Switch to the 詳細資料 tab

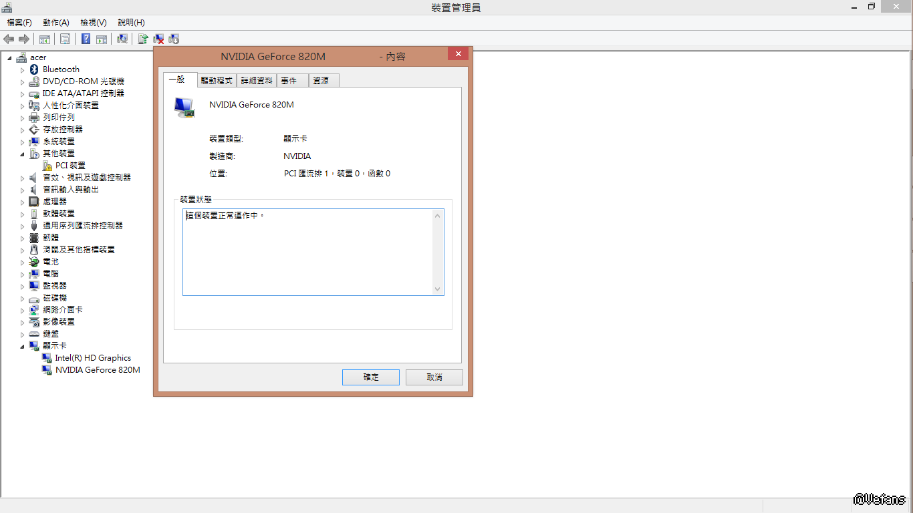257,81
